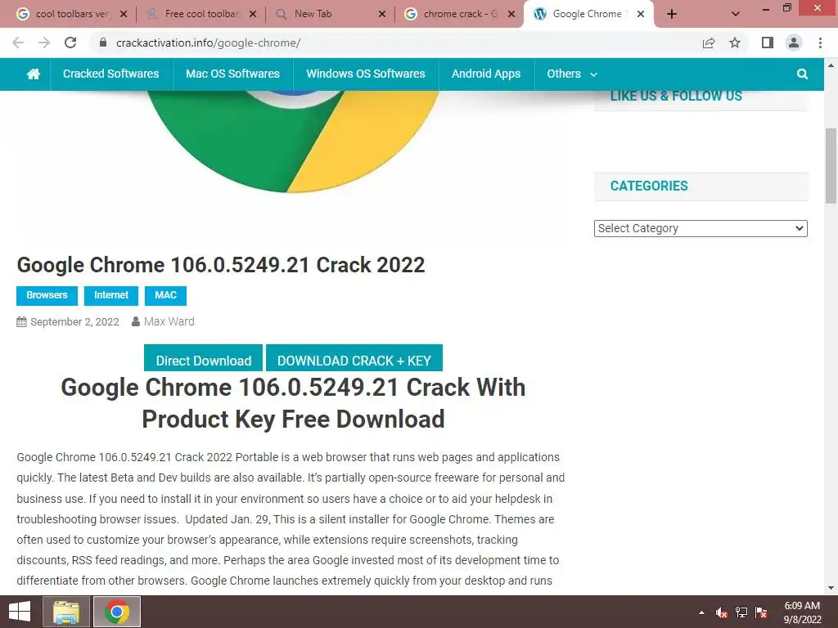Click the 'LIKE US & FOLLOW US' heading
The image size is (838, 628).
click(x=676, y=96)
